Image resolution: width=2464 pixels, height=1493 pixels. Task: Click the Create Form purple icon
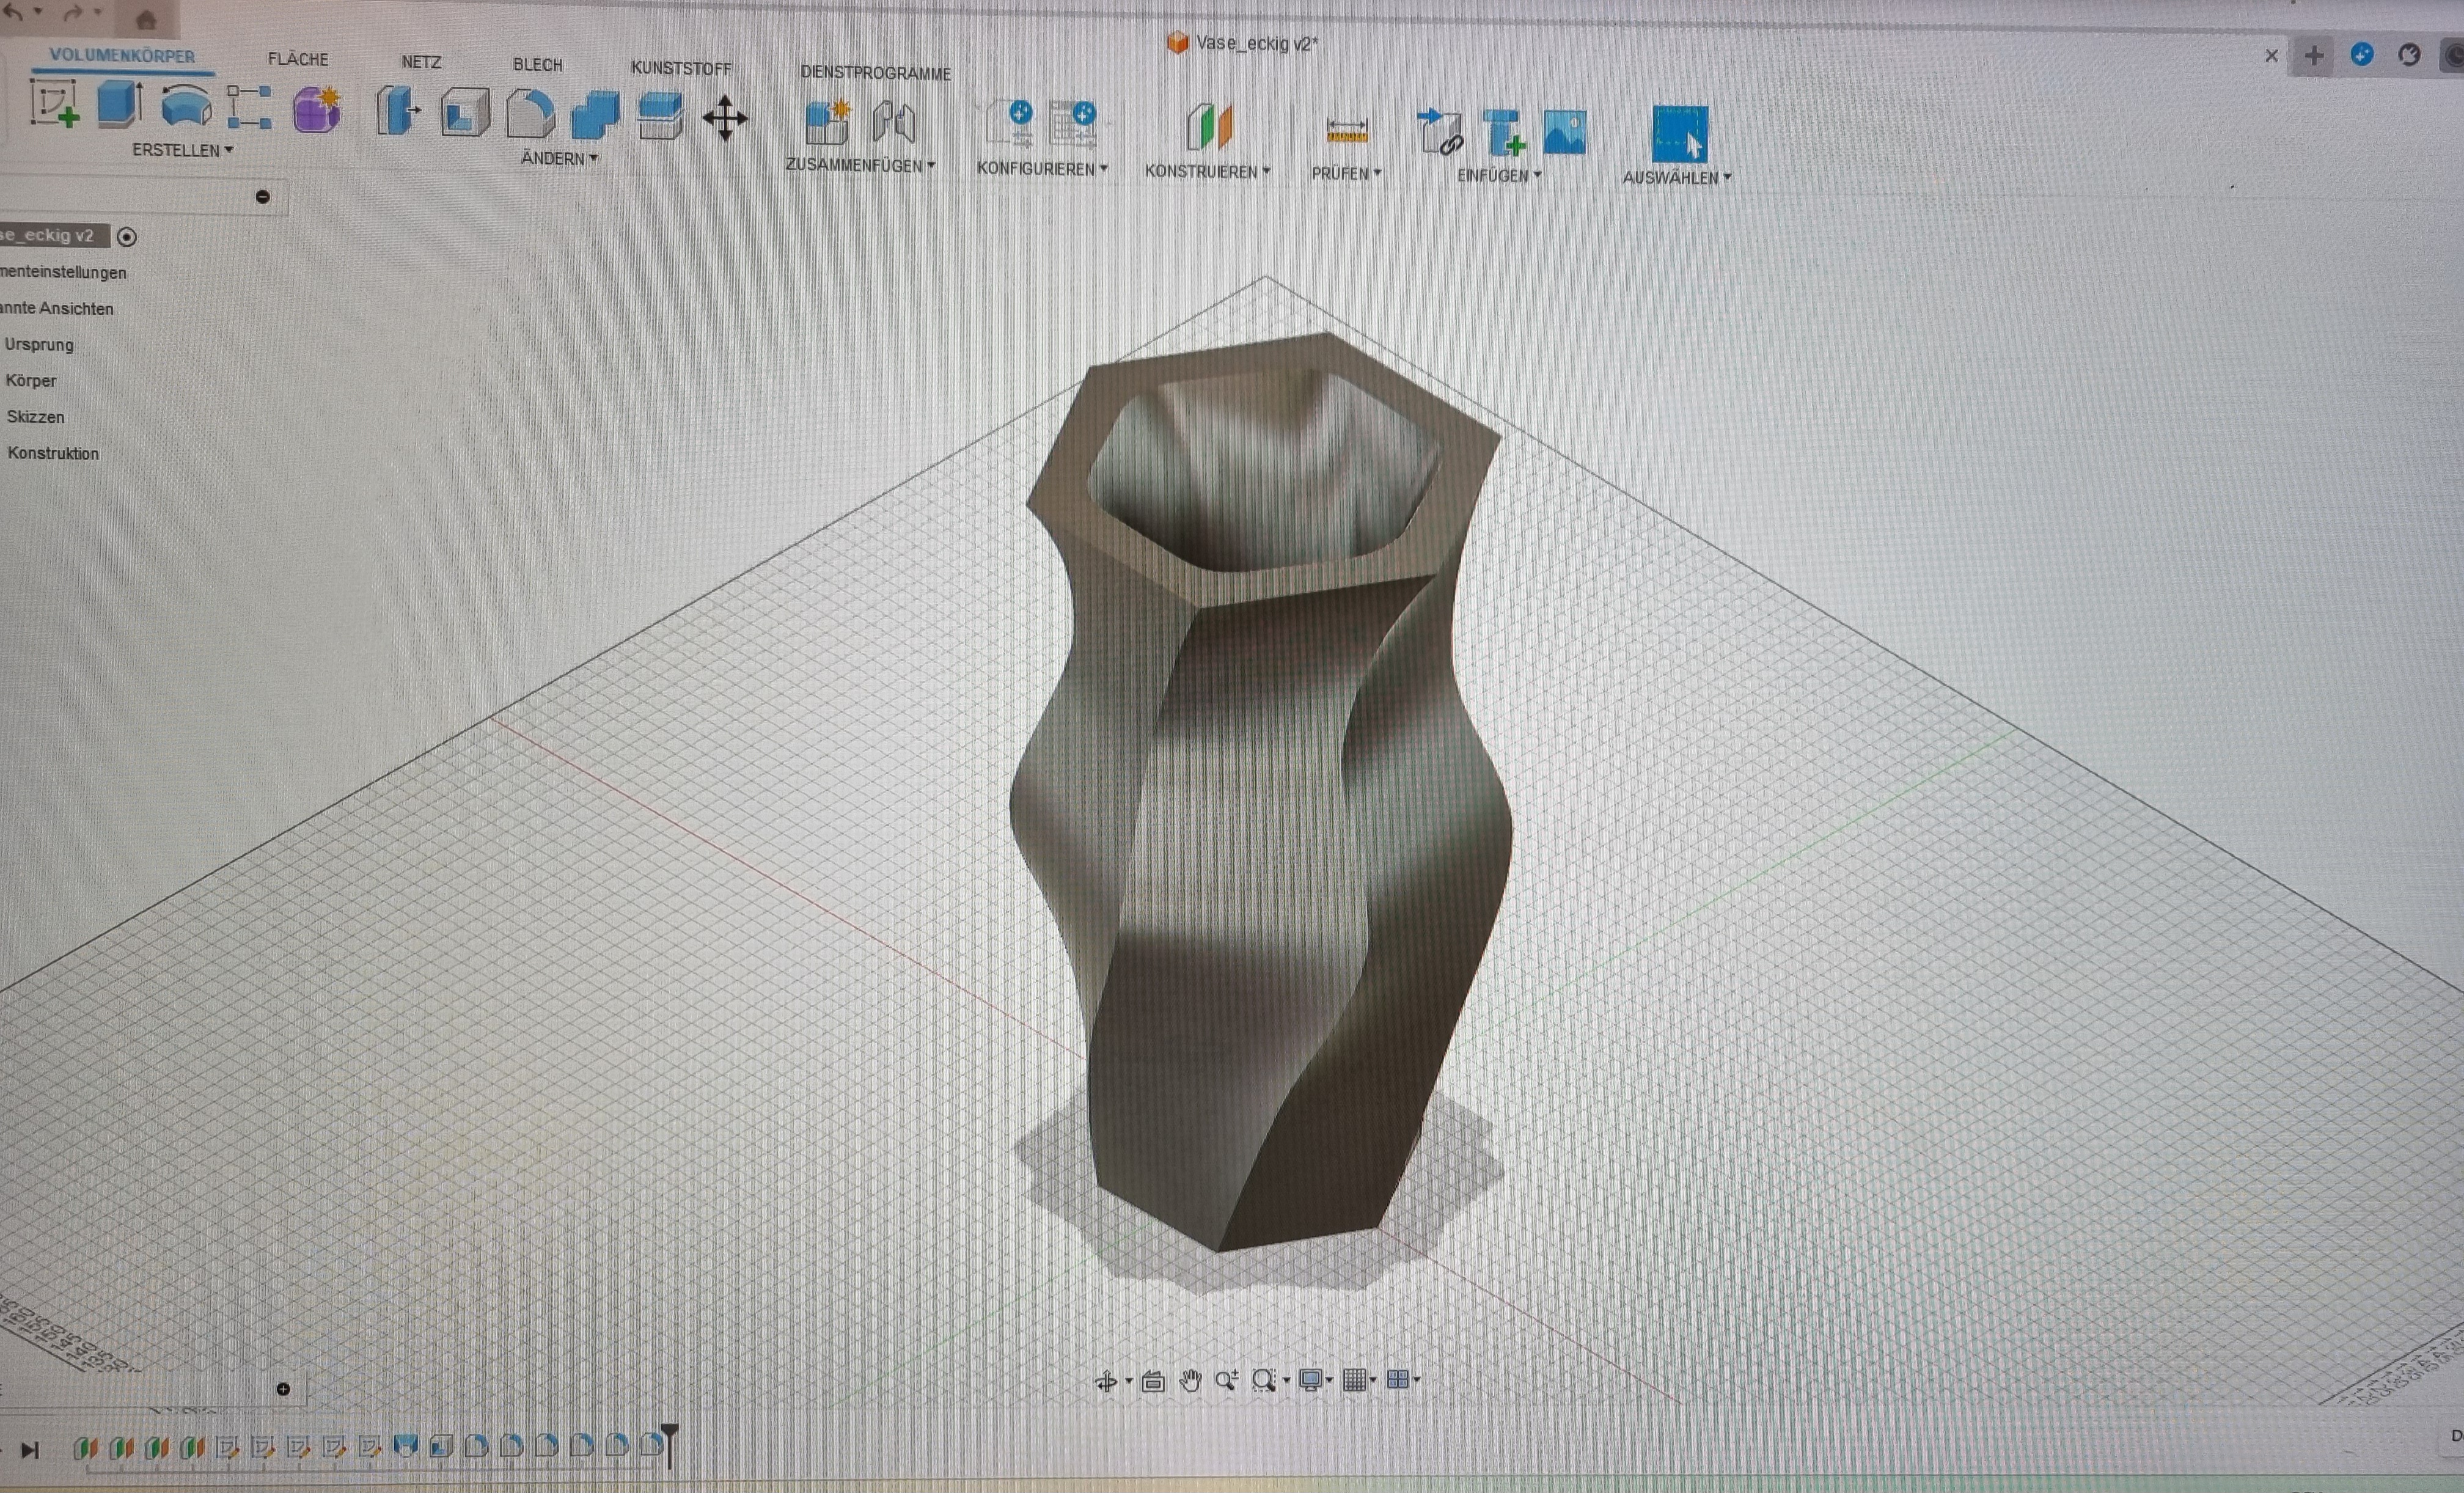point(317,109)
